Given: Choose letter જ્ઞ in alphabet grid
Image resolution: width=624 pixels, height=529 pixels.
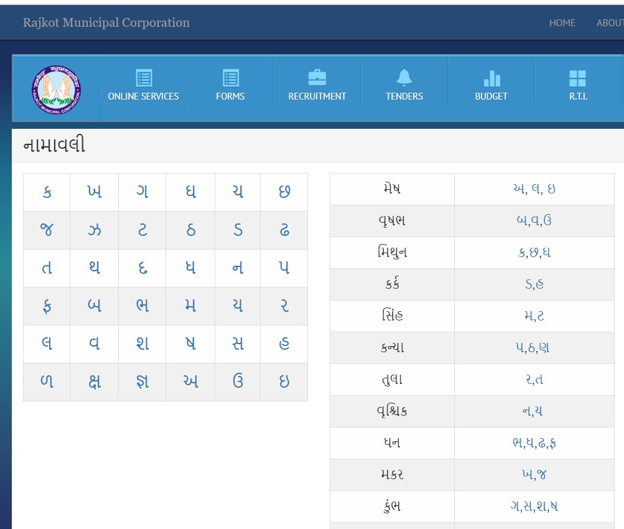Looking at the screenshot, I should (142, 382).
